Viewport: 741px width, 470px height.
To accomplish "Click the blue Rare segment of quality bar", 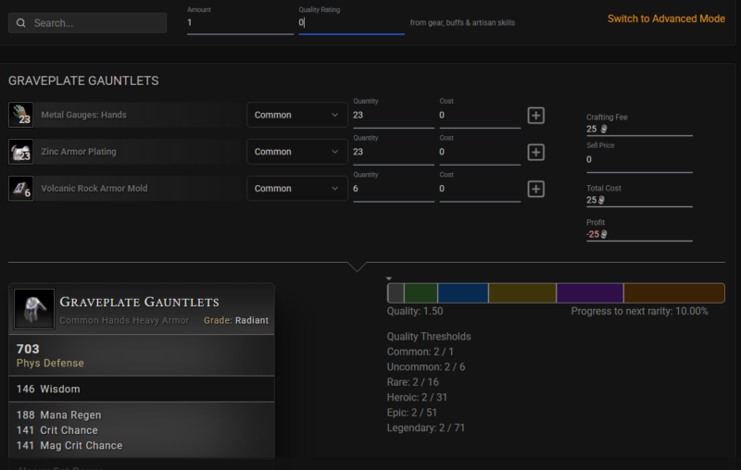I will (462, 293).
